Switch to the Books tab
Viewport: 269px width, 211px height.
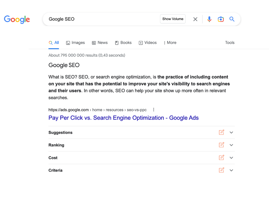tap(123, 43)
